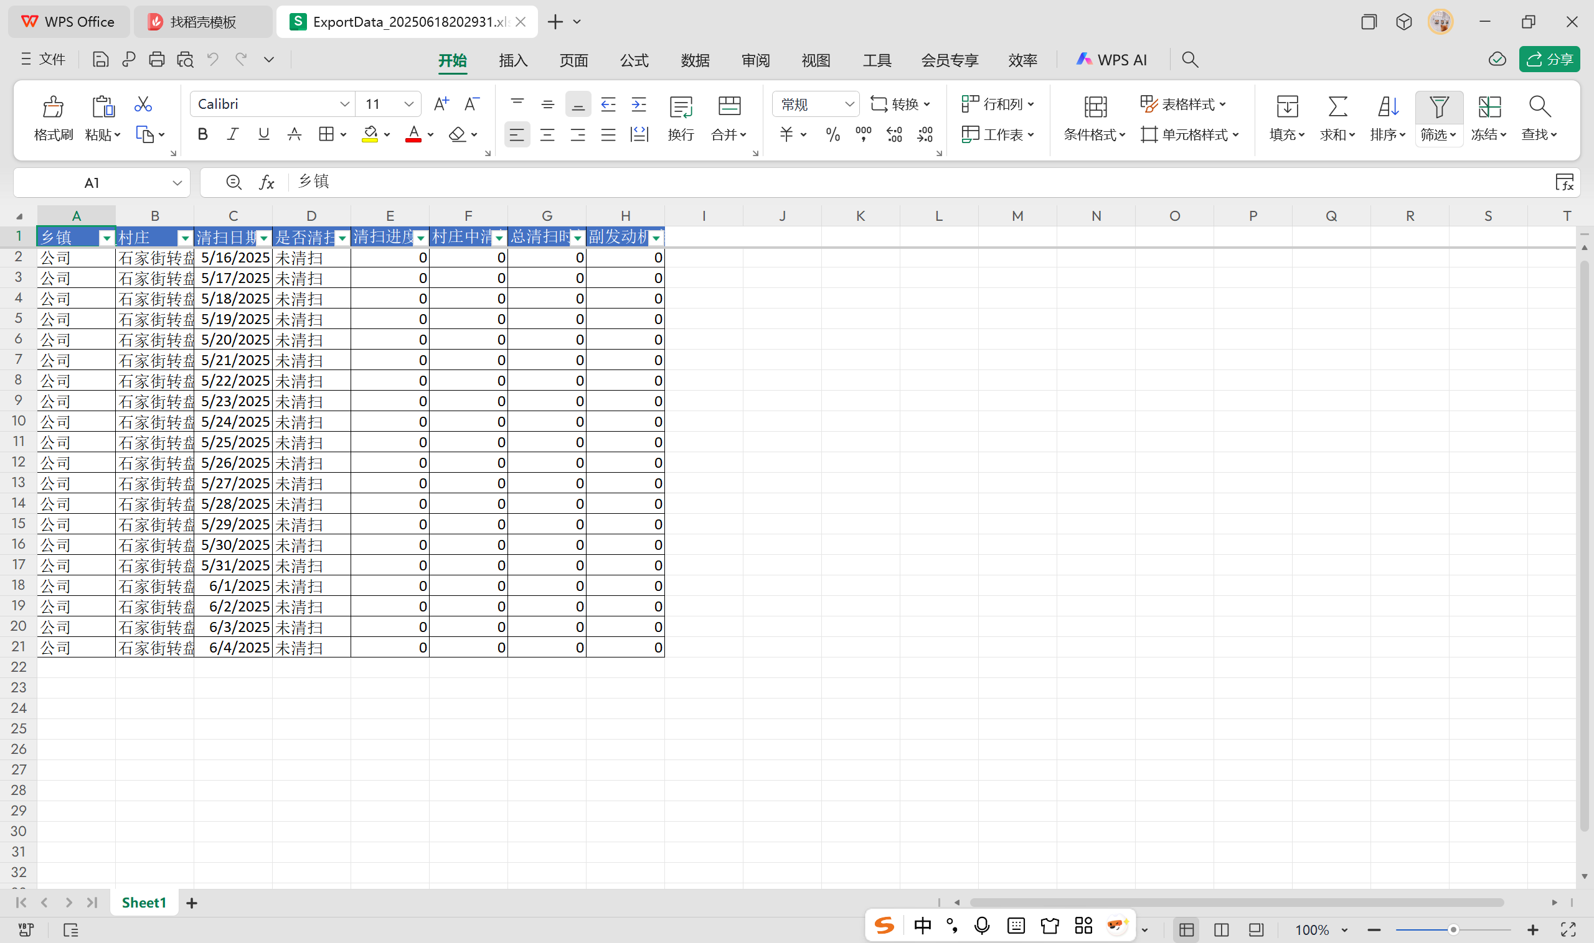This screenshot has height=943, width=1594.
Task: Open filter dropdown for 乡镇 column
Action: (x=107, y=238)
